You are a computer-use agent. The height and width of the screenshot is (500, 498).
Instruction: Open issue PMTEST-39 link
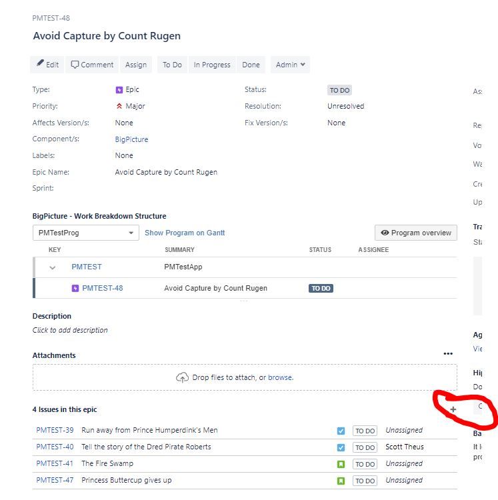point(55,430)
